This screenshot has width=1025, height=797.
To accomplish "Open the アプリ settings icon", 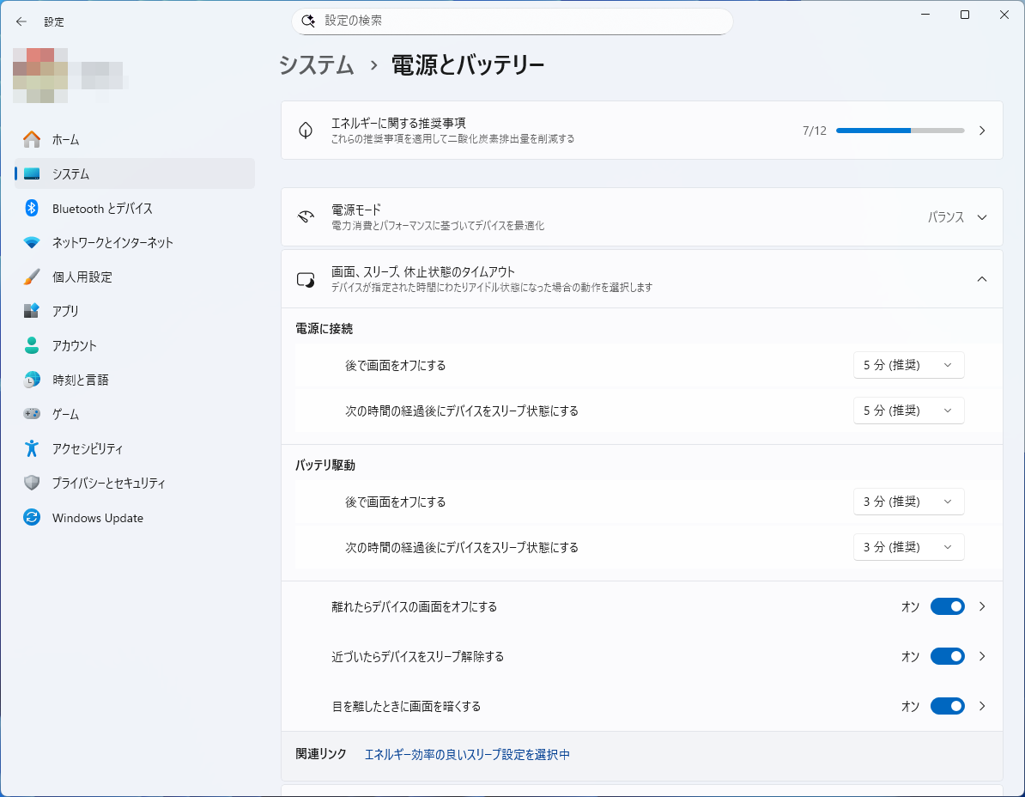I will 27,311.
